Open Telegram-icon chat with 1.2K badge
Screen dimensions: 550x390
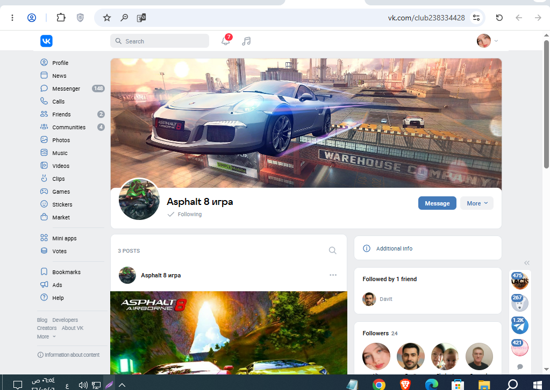click(x=520, y=325)
